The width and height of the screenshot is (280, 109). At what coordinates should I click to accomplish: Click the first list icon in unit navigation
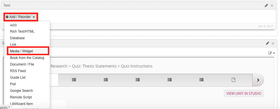point(74,80)
